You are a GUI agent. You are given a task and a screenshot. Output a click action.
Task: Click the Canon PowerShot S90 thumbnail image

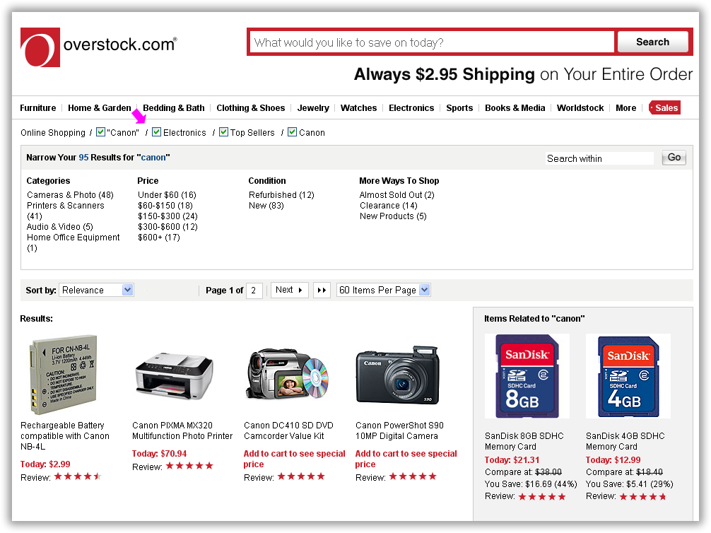tap(397, 376)
